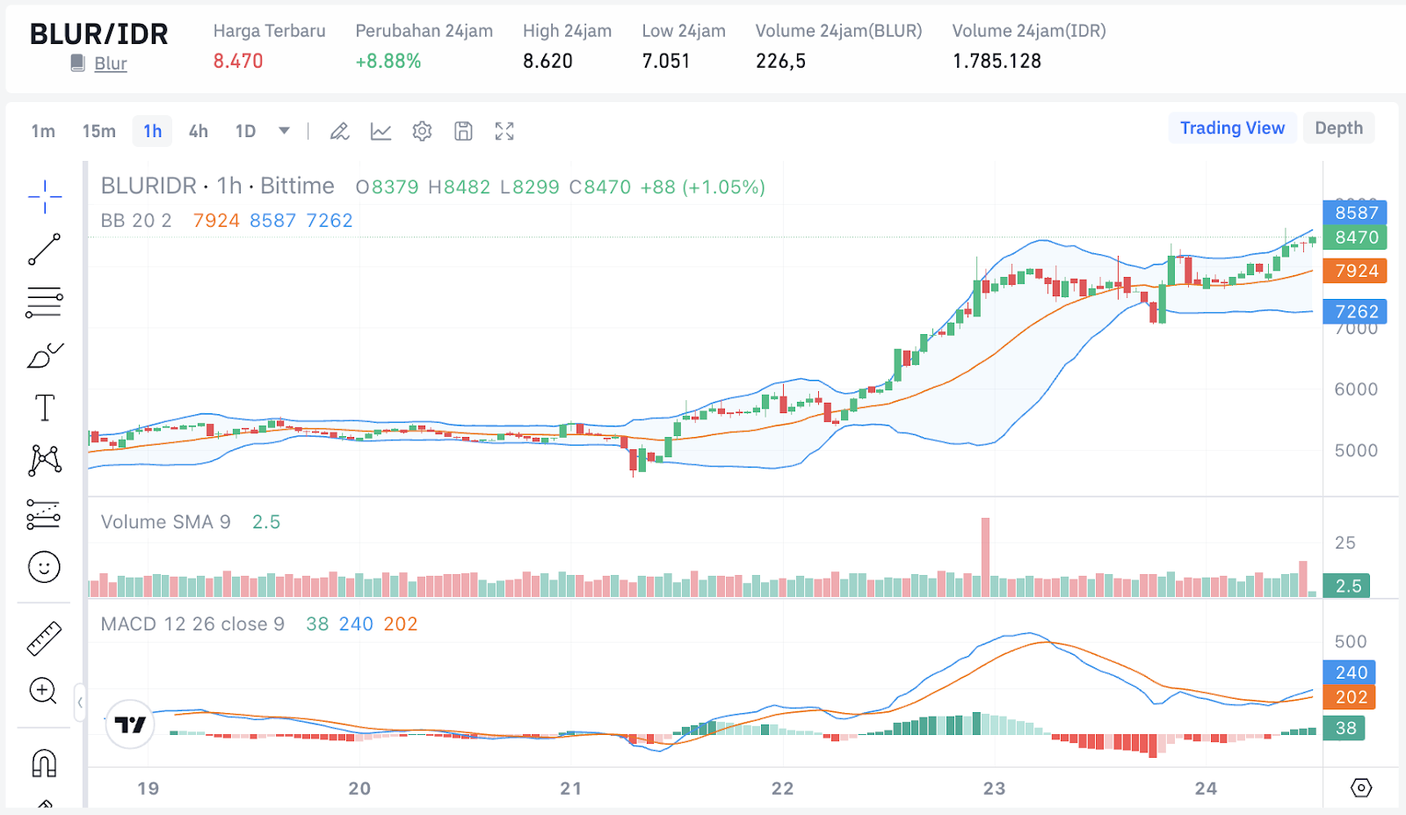Switch to the 15m timeframe
Image resolution: width=1406 pixels, height=815 pixels.
click(99, 131)
